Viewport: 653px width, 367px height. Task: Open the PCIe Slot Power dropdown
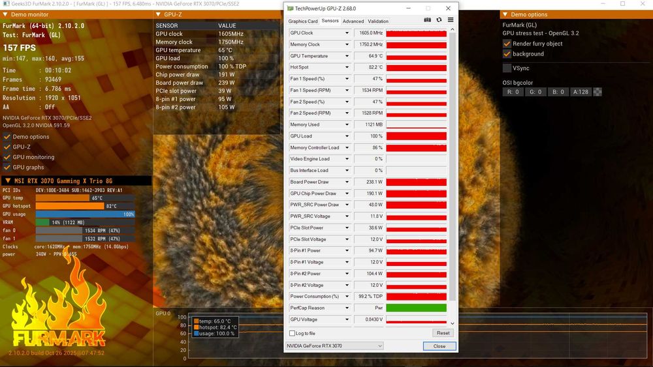(347, 228)
